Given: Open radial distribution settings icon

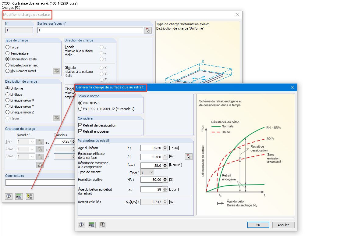Looking at the screenshot, I should click(56, 118).
